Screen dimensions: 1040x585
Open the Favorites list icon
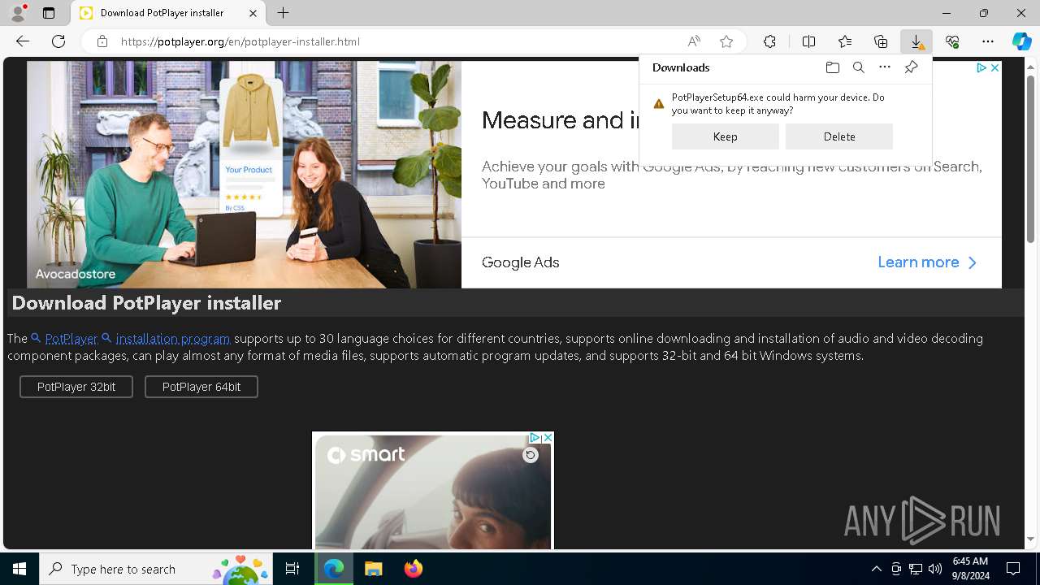pyautogui.click(x=845, y=41)
